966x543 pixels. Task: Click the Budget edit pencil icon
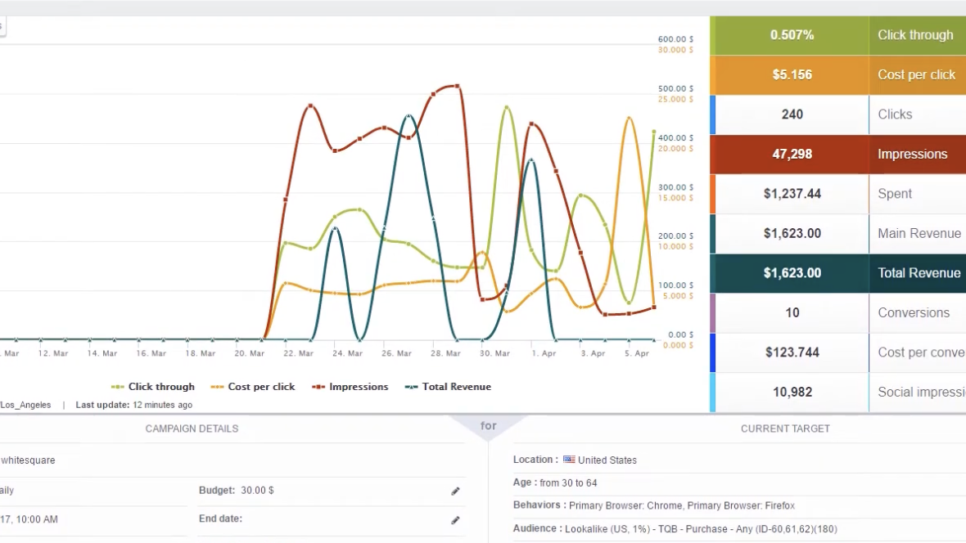tap(455, 491)
